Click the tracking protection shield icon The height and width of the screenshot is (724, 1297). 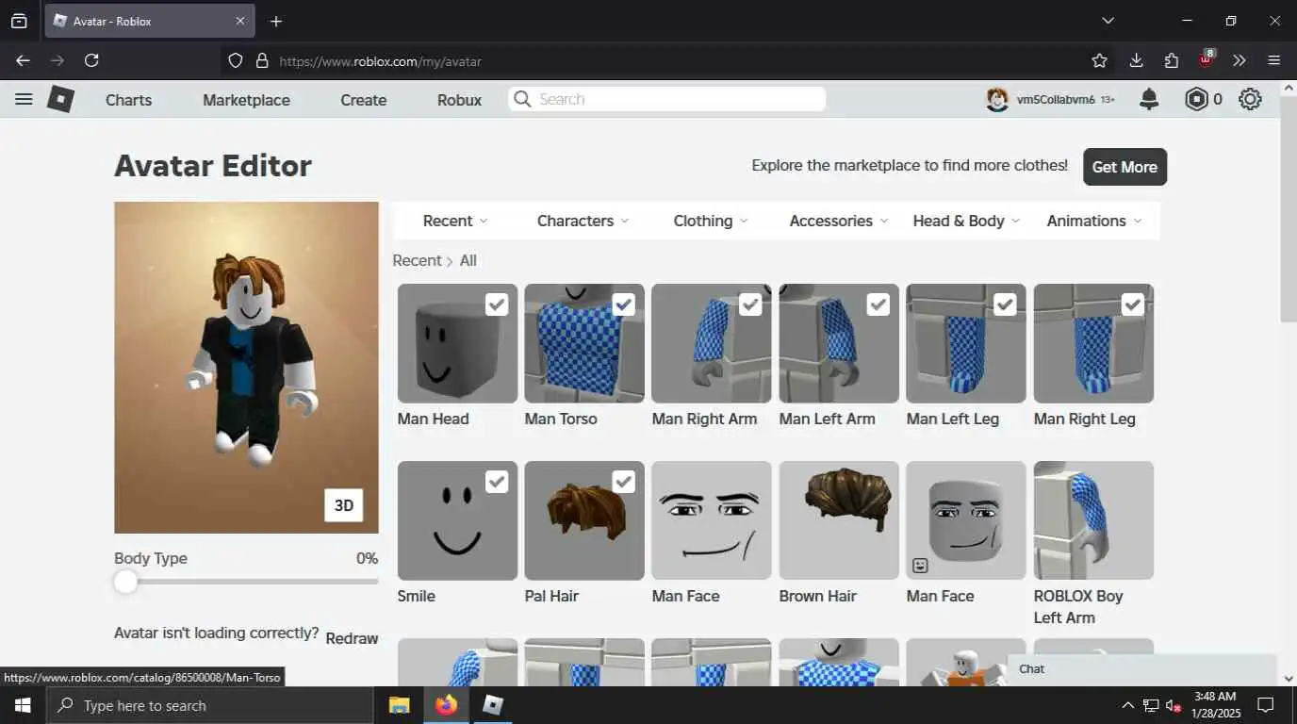coord(236,60)
